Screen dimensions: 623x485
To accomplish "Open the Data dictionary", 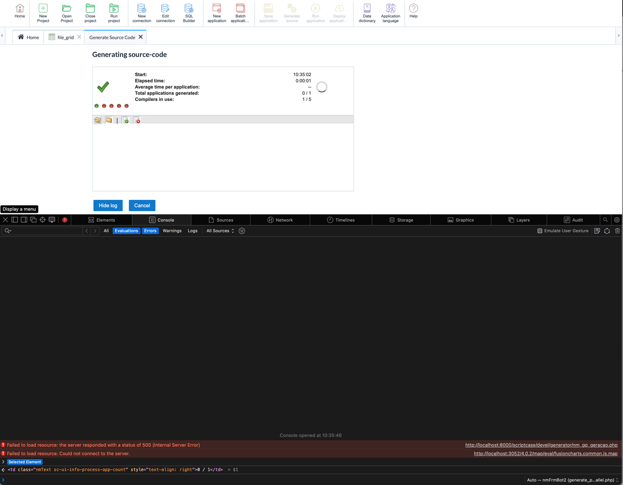I will point(367,13).
